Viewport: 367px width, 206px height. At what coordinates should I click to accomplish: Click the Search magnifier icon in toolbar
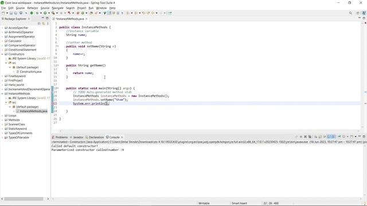350,13
